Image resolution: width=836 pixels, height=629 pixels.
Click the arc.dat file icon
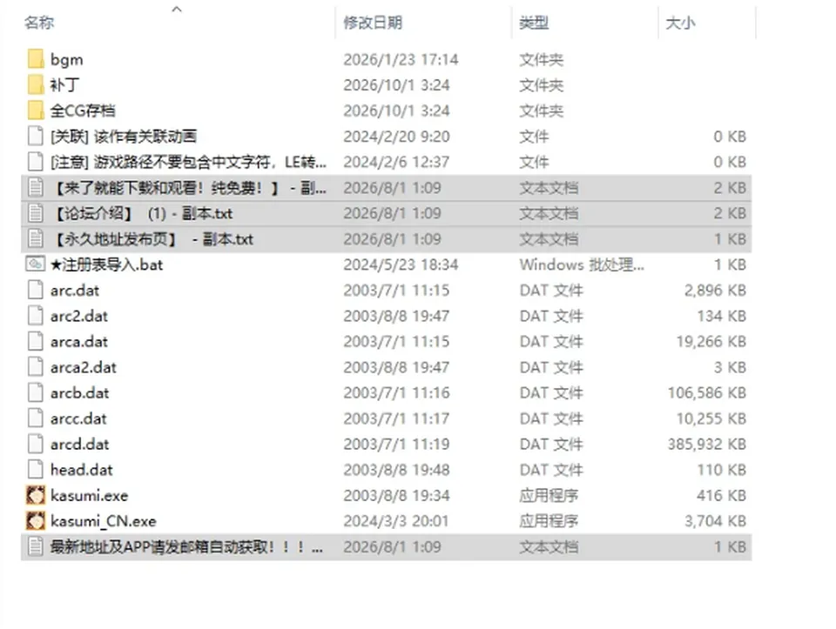(x=36, y=291)
